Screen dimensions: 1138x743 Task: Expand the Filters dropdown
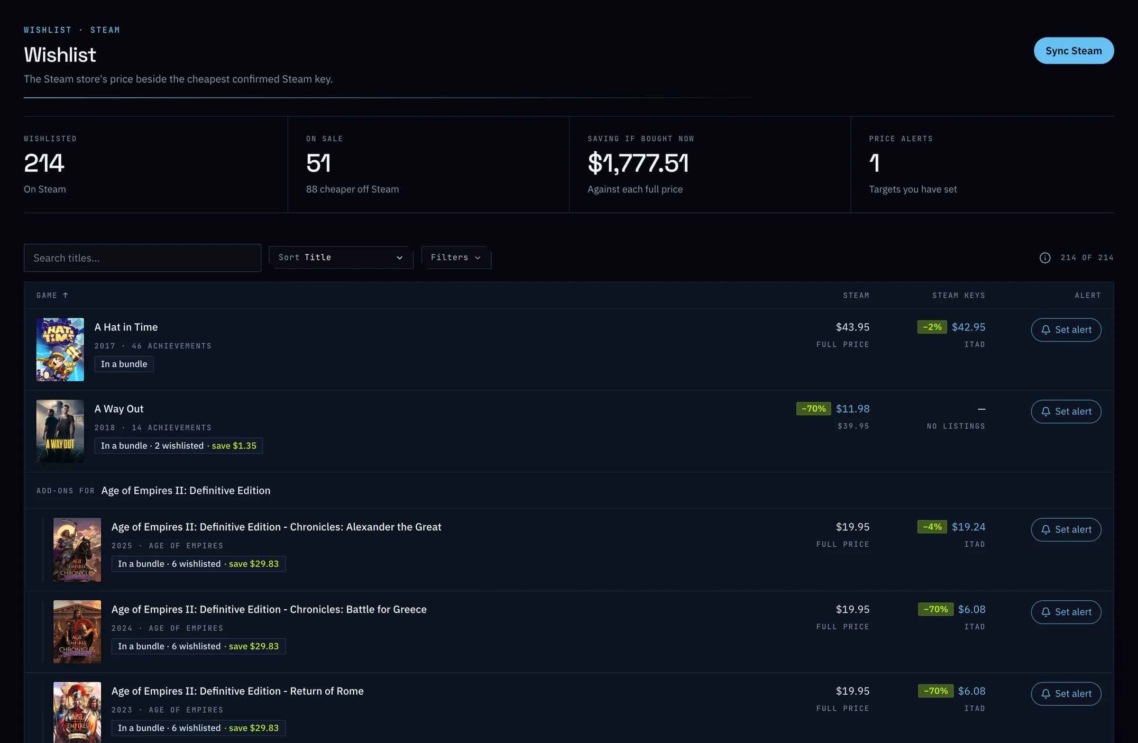(x=456, y=257)
